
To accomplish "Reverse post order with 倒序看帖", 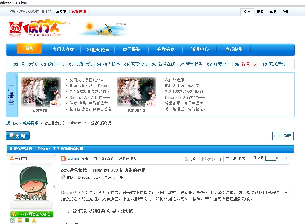I will [238, 159].
